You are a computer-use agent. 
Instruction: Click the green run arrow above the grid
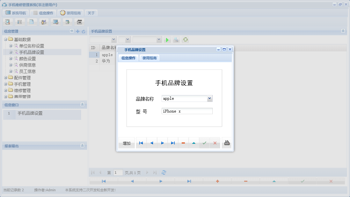167,40
